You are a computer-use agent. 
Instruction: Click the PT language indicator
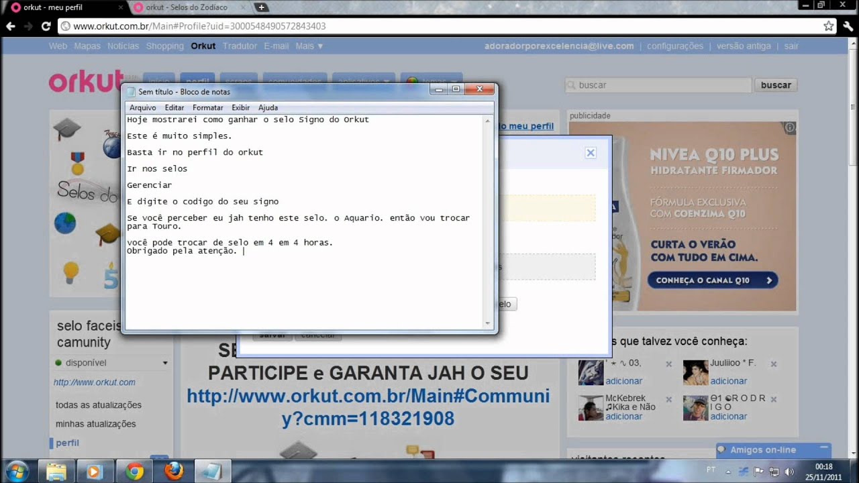[x=711, y=469]
